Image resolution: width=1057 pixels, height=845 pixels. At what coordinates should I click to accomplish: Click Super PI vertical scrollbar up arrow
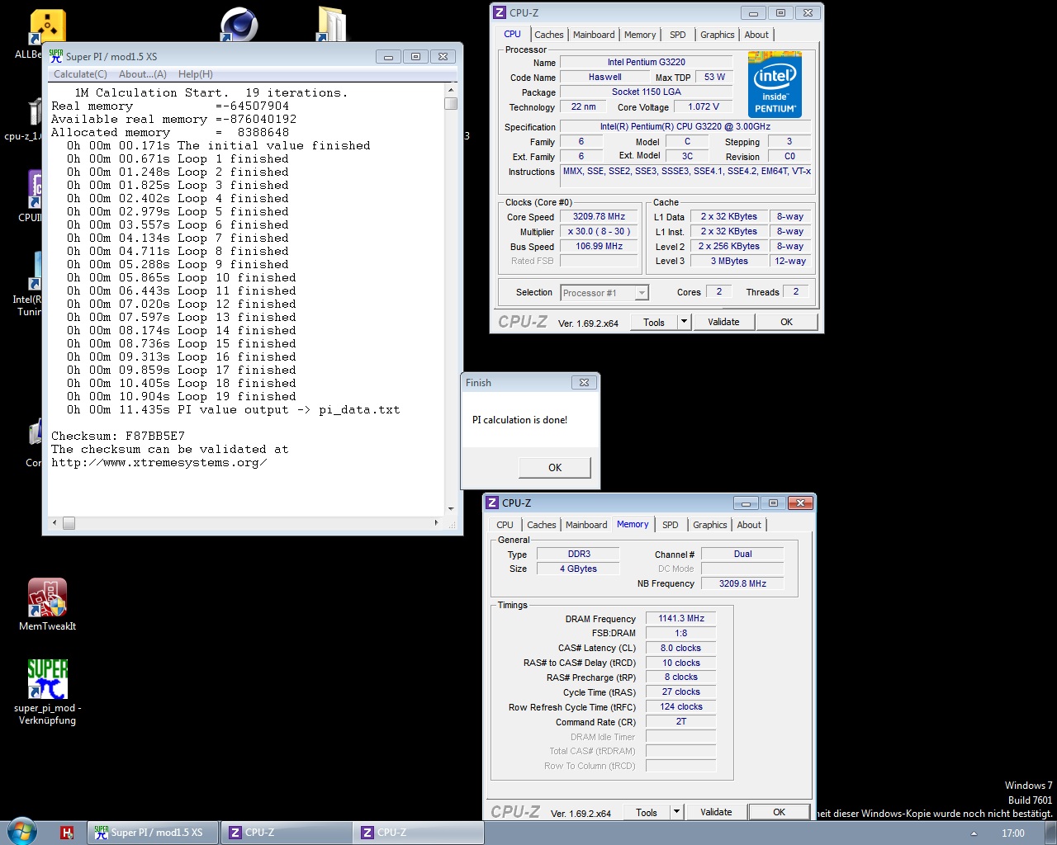pos(451,90)
